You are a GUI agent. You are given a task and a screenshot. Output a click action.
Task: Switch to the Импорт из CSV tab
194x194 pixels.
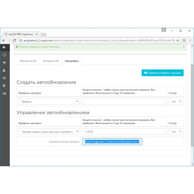point(28,61)
